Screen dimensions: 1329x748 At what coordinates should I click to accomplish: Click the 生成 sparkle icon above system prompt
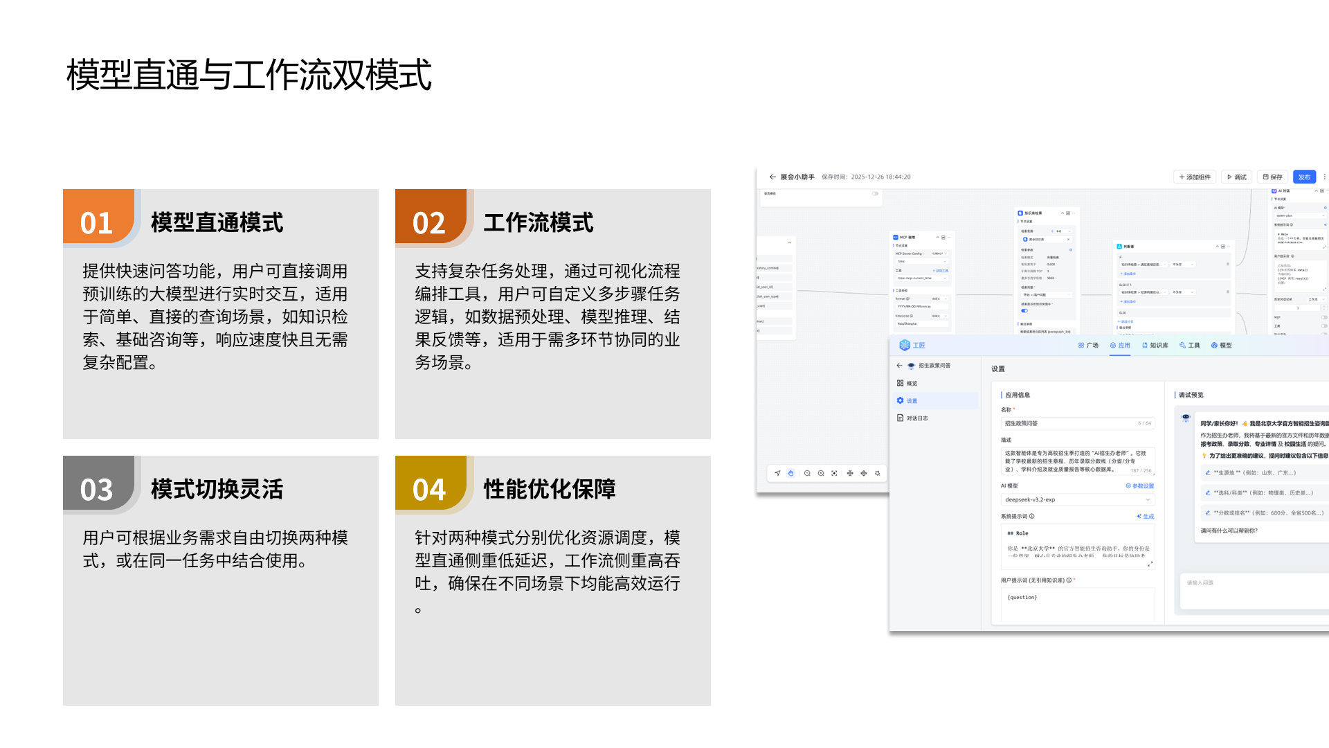point(1138,517)
